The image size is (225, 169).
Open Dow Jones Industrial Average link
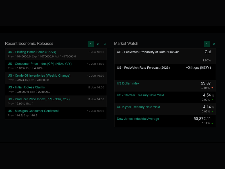(x=138, y=119)
